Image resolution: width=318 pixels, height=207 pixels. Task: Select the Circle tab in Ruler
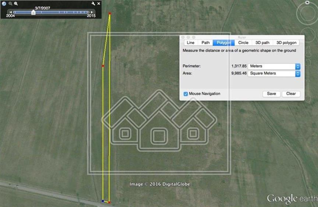(243, 43)
